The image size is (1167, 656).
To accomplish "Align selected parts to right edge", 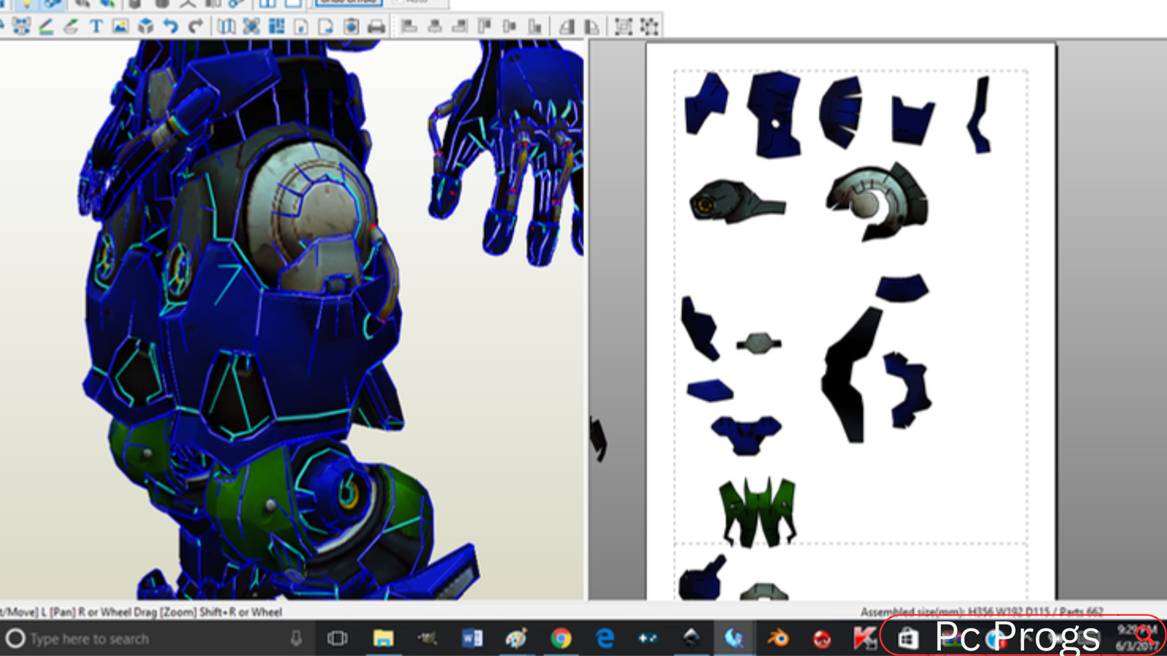I will click(x=460, y=27).
